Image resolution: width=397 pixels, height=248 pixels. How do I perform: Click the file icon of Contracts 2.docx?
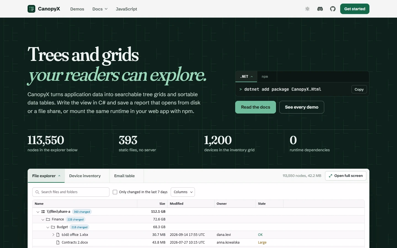pyautogui.click(x=58, y=242)
